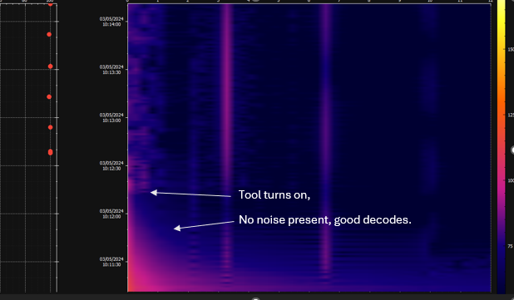Click the yellow-to-purple color scale bar
Image resolution: width=514 pixels, height=300 pixels.
(501, 147)
